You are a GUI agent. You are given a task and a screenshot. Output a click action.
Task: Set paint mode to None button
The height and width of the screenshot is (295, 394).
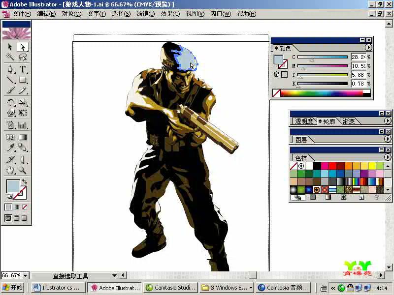[x=25, y=207]
